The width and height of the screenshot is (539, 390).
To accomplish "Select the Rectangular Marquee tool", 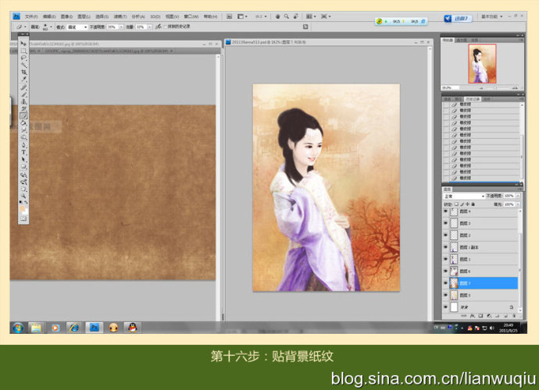I will click(x=23, y=51).
